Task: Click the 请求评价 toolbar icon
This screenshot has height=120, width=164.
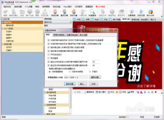Action: (x=121, y=13)
